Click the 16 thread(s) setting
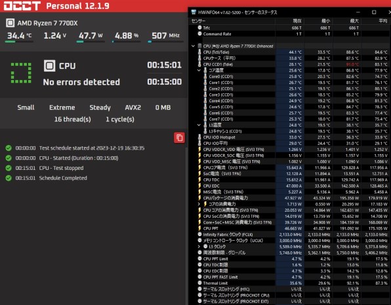The width and height of the screenshot is (391, 305). pyautogui.click(x=73, y=119)
